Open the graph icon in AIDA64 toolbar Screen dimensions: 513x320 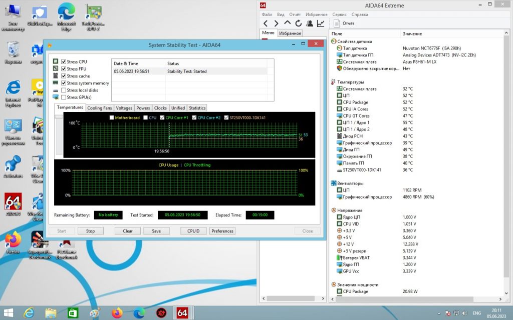click(x=321, y=23)
